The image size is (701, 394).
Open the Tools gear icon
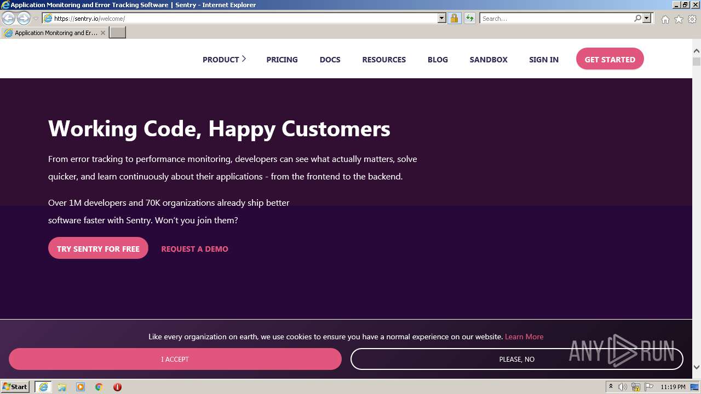click(x=692, y=19)
